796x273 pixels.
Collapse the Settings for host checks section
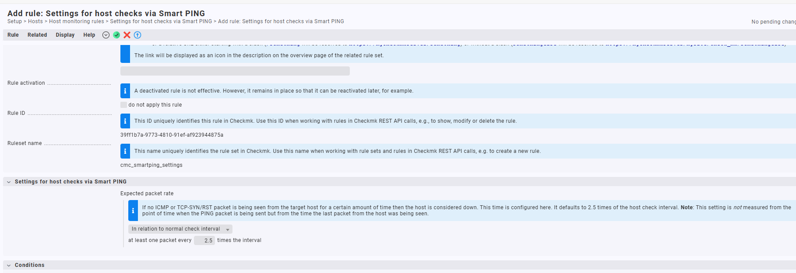[x=9, y=182]
